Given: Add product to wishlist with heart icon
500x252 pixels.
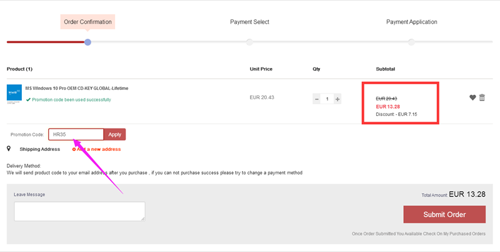Looking at the screenshot, I should click(472, 97).
